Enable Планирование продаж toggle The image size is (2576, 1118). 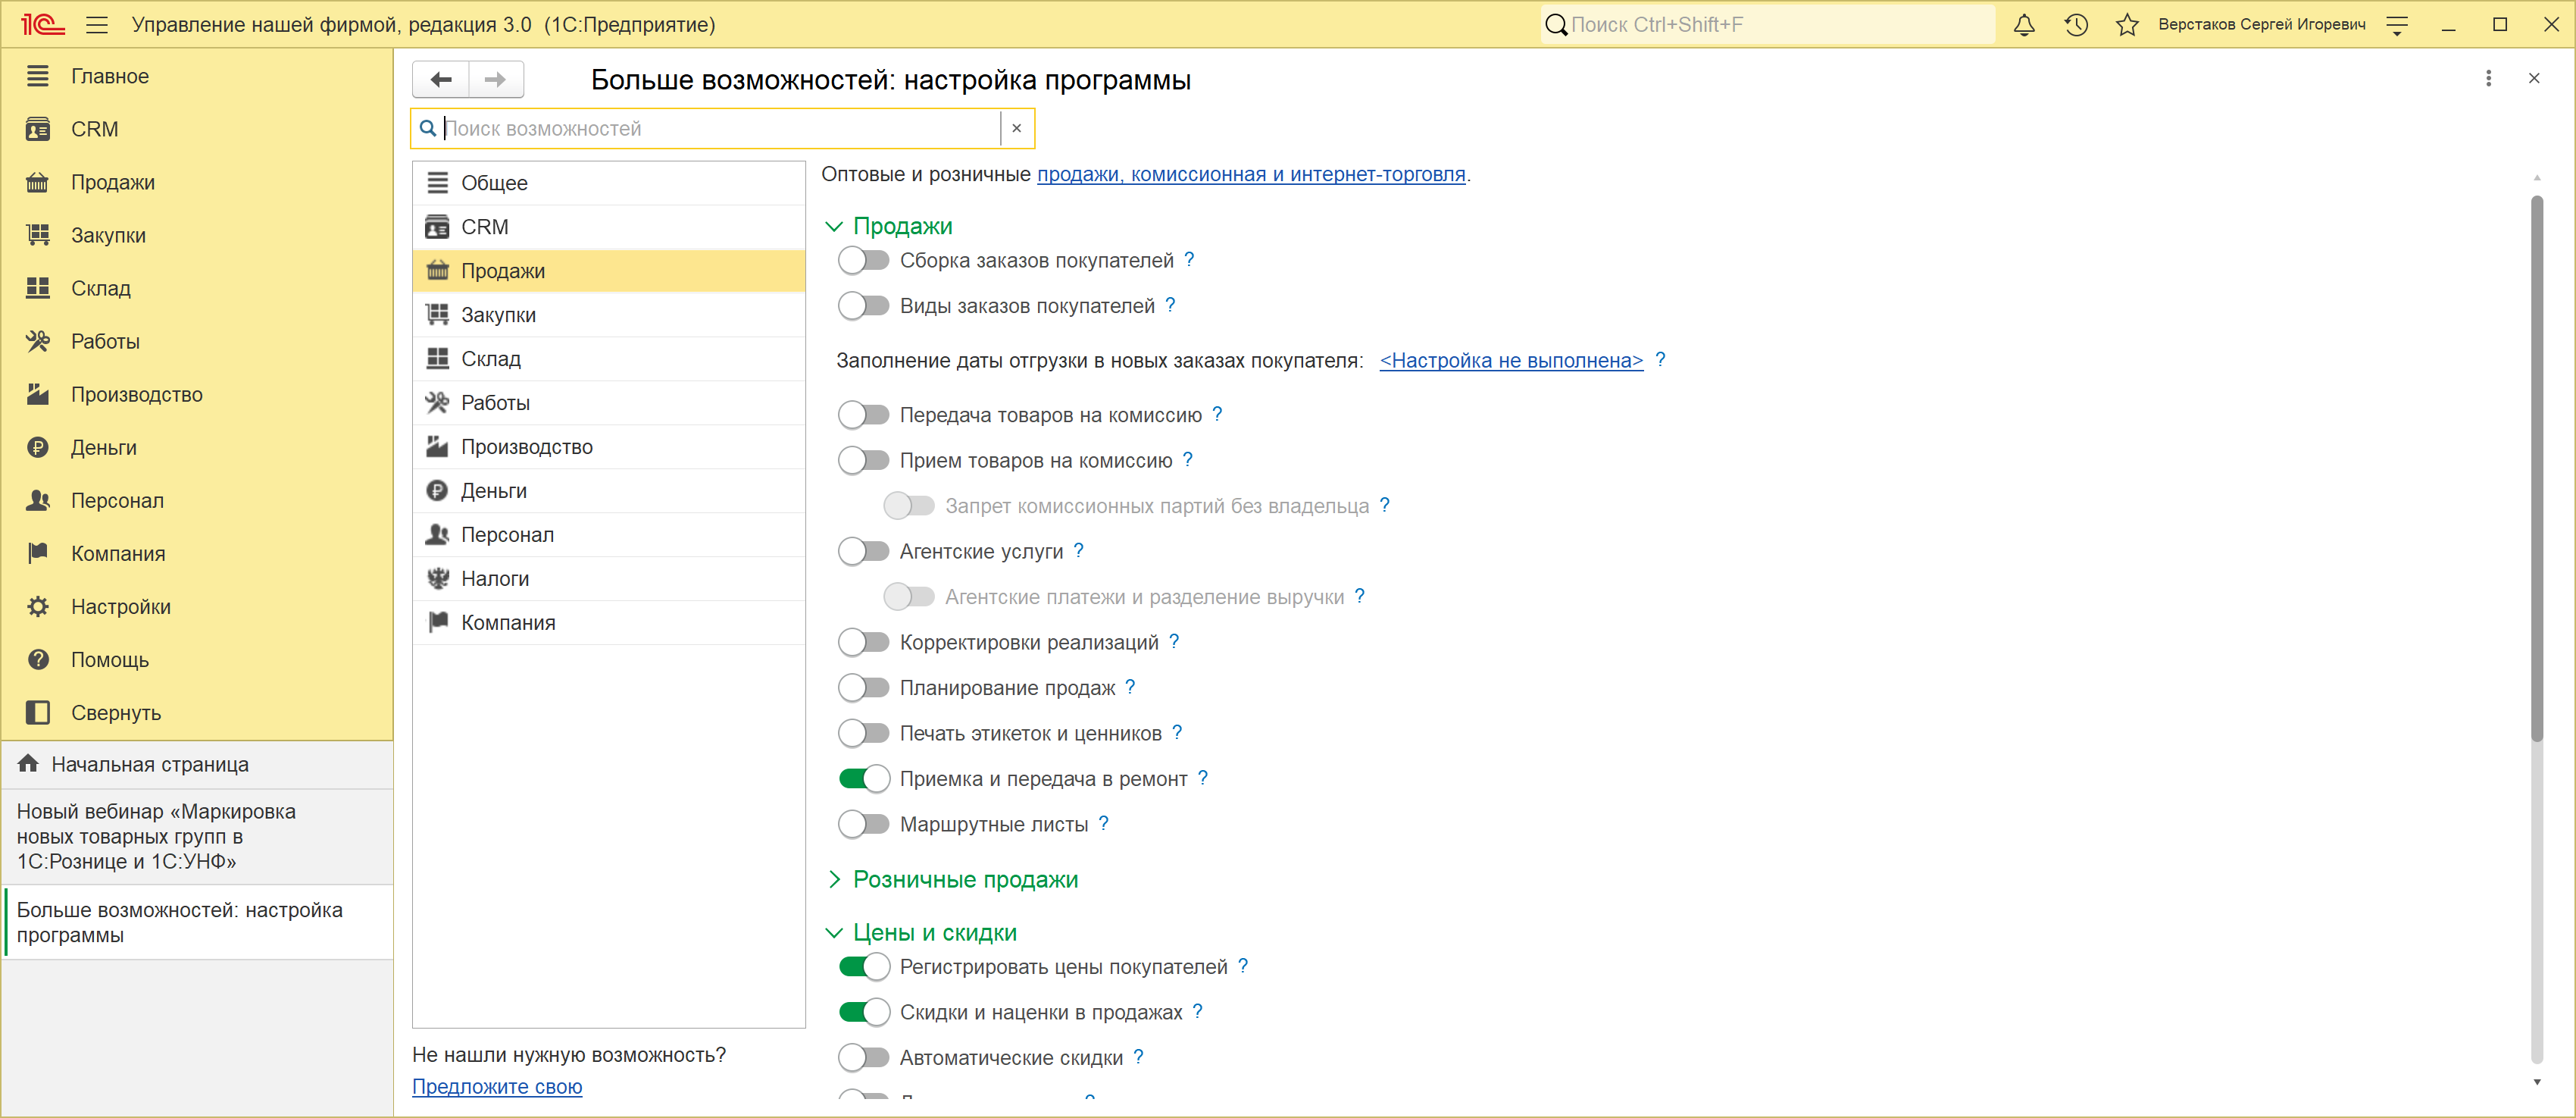click(x=863, y=687)
